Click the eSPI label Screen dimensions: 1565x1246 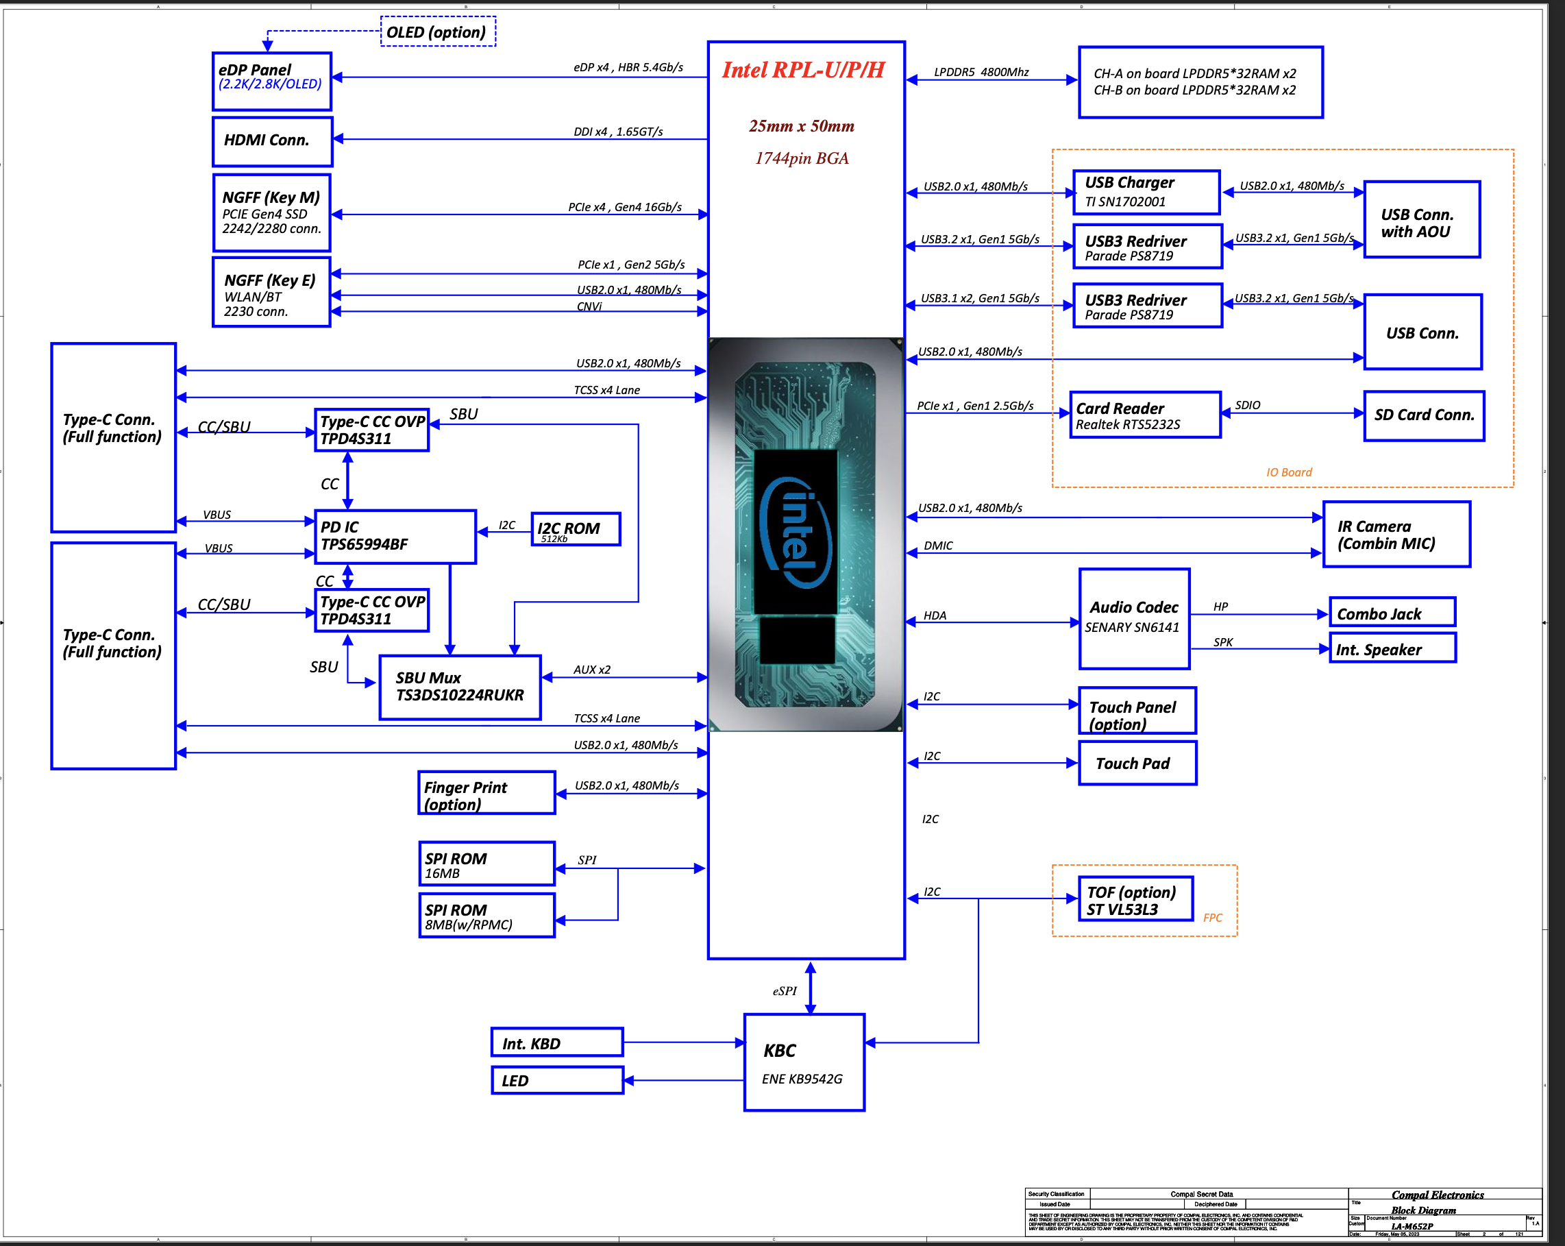(784, 990)
